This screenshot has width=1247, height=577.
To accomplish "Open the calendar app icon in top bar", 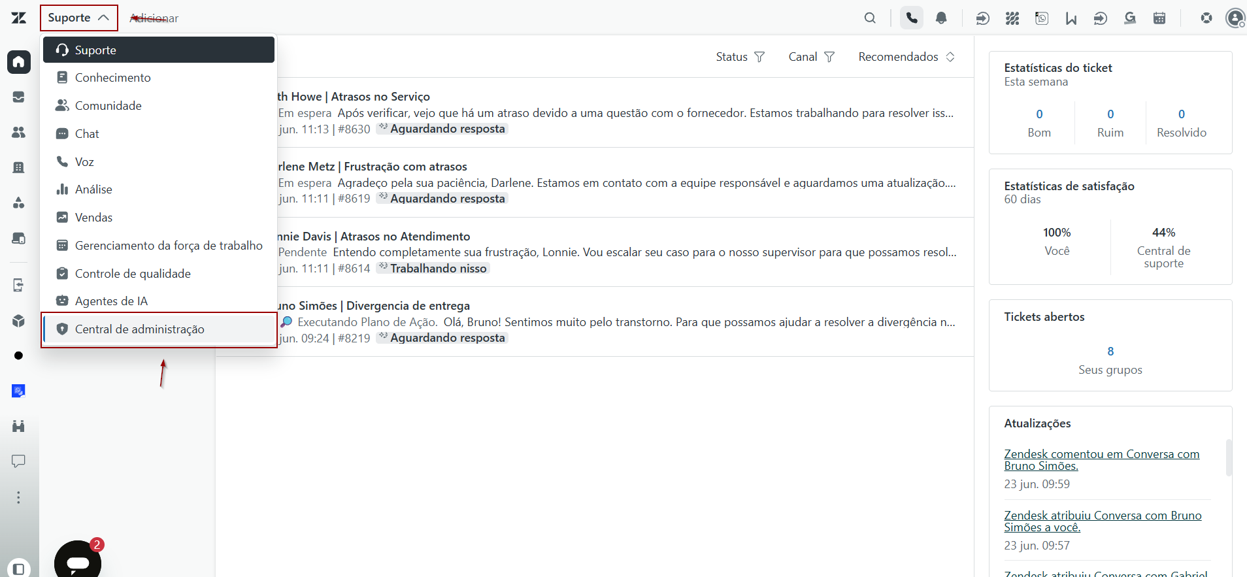I will tap(1159, 18).
